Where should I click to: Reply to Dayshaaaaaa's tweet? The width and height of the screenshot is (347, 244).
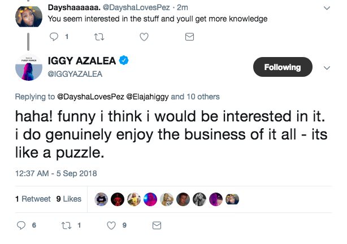click(x=54, y=37)
